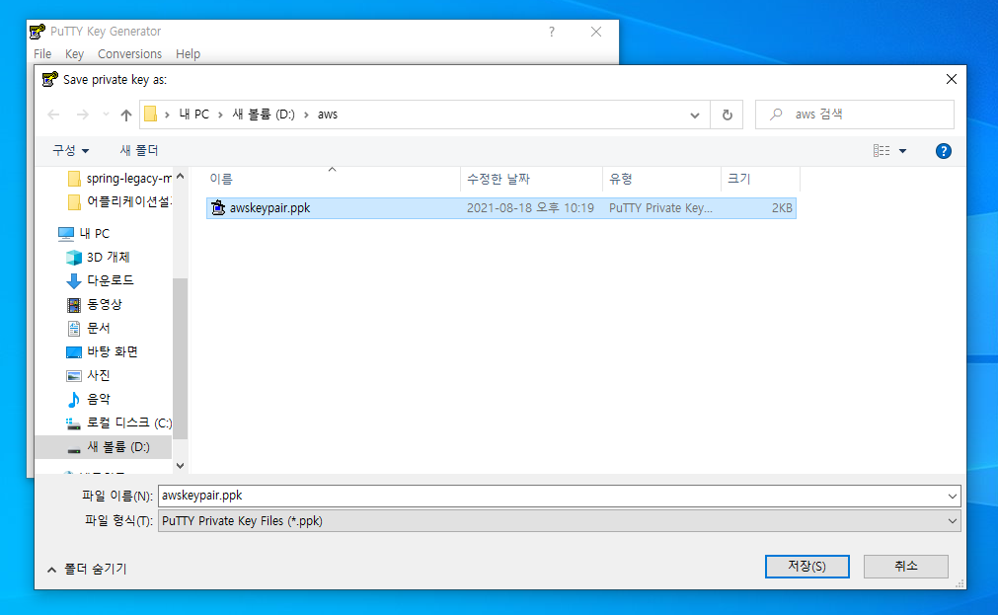Click Save private key dialog title icon

click(49, 80)
